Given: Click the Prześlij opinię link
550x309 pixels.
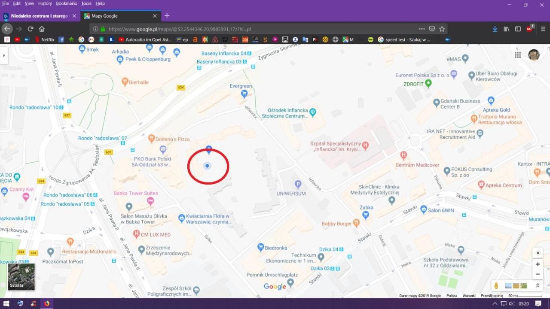Looking at the screenshot, I should (492, 296).
